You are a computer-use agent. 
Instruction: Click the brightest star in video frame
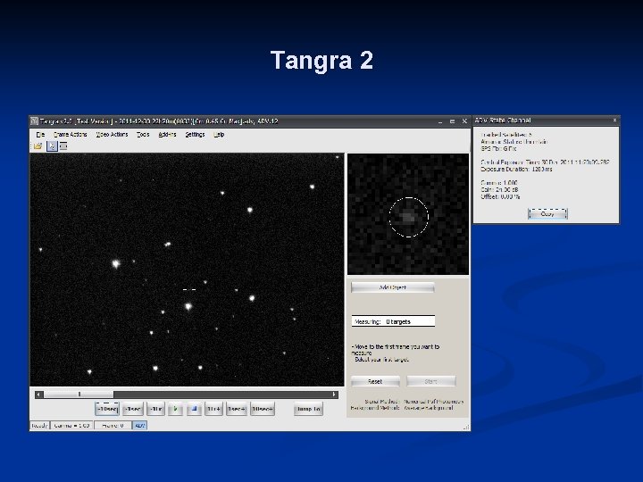tap(116, 263)
